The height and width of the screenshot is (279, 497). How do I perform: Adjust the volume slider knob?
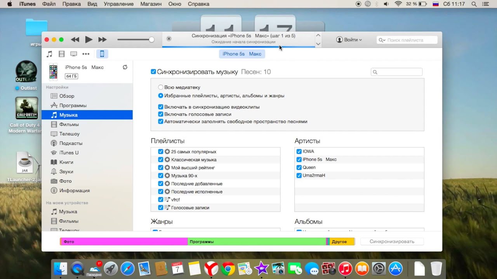coord(151,40)
